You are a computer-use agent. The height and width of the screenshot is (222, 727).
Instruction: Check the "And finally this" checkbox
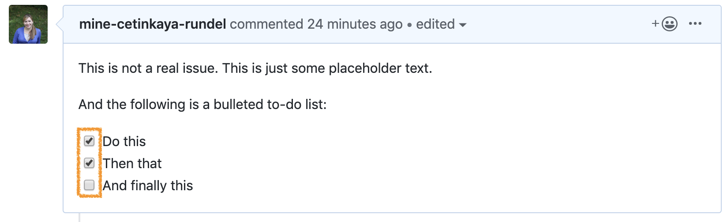89,185
